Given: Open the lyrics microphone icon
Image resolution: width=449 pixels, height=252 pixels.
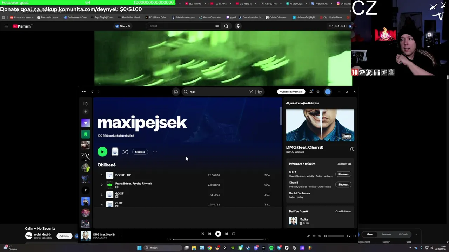Looking at the screenshot, I should 308,236.
